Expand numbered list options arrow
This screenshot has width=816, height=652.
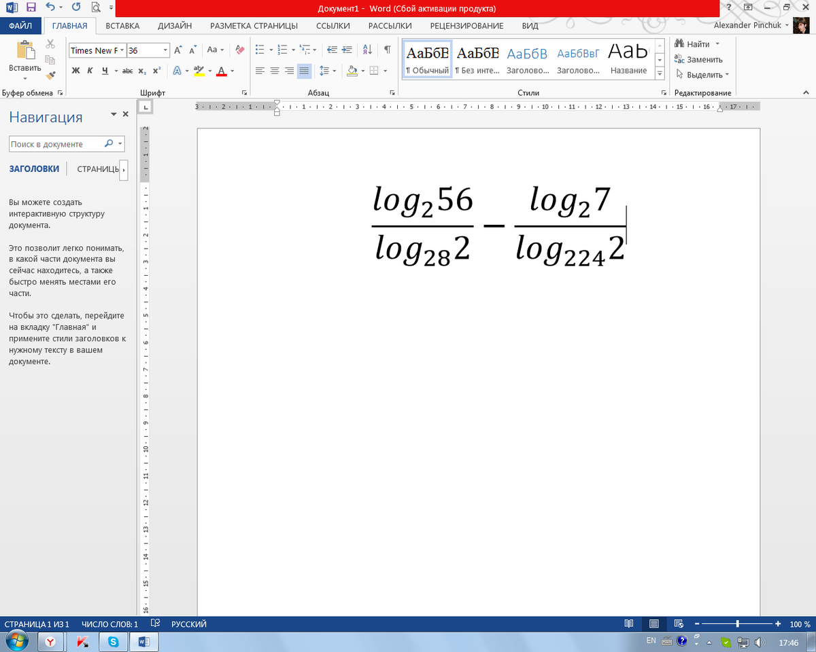point(293,50)
